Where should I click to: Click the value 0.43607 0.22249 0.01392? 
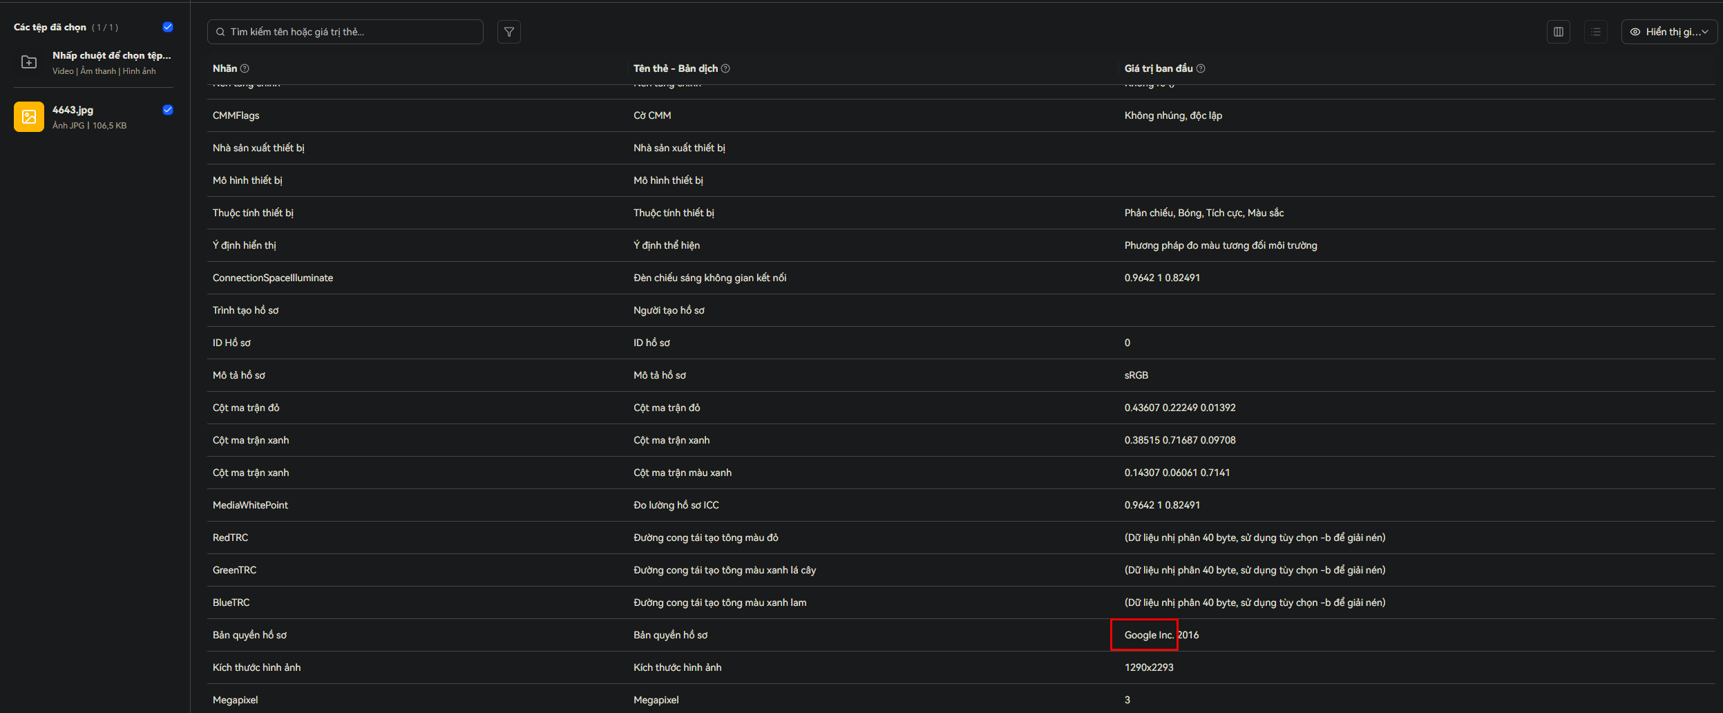coord(1180,408)
